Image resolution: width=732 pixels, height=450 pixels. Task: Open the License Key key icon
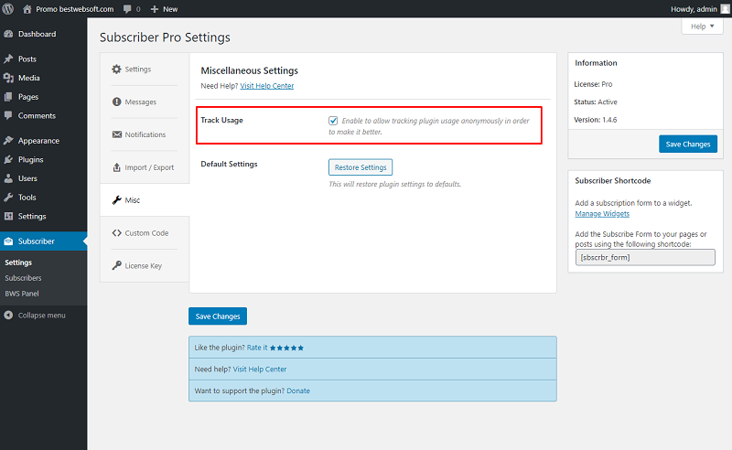pyautogui.click(x=117, y=265)
